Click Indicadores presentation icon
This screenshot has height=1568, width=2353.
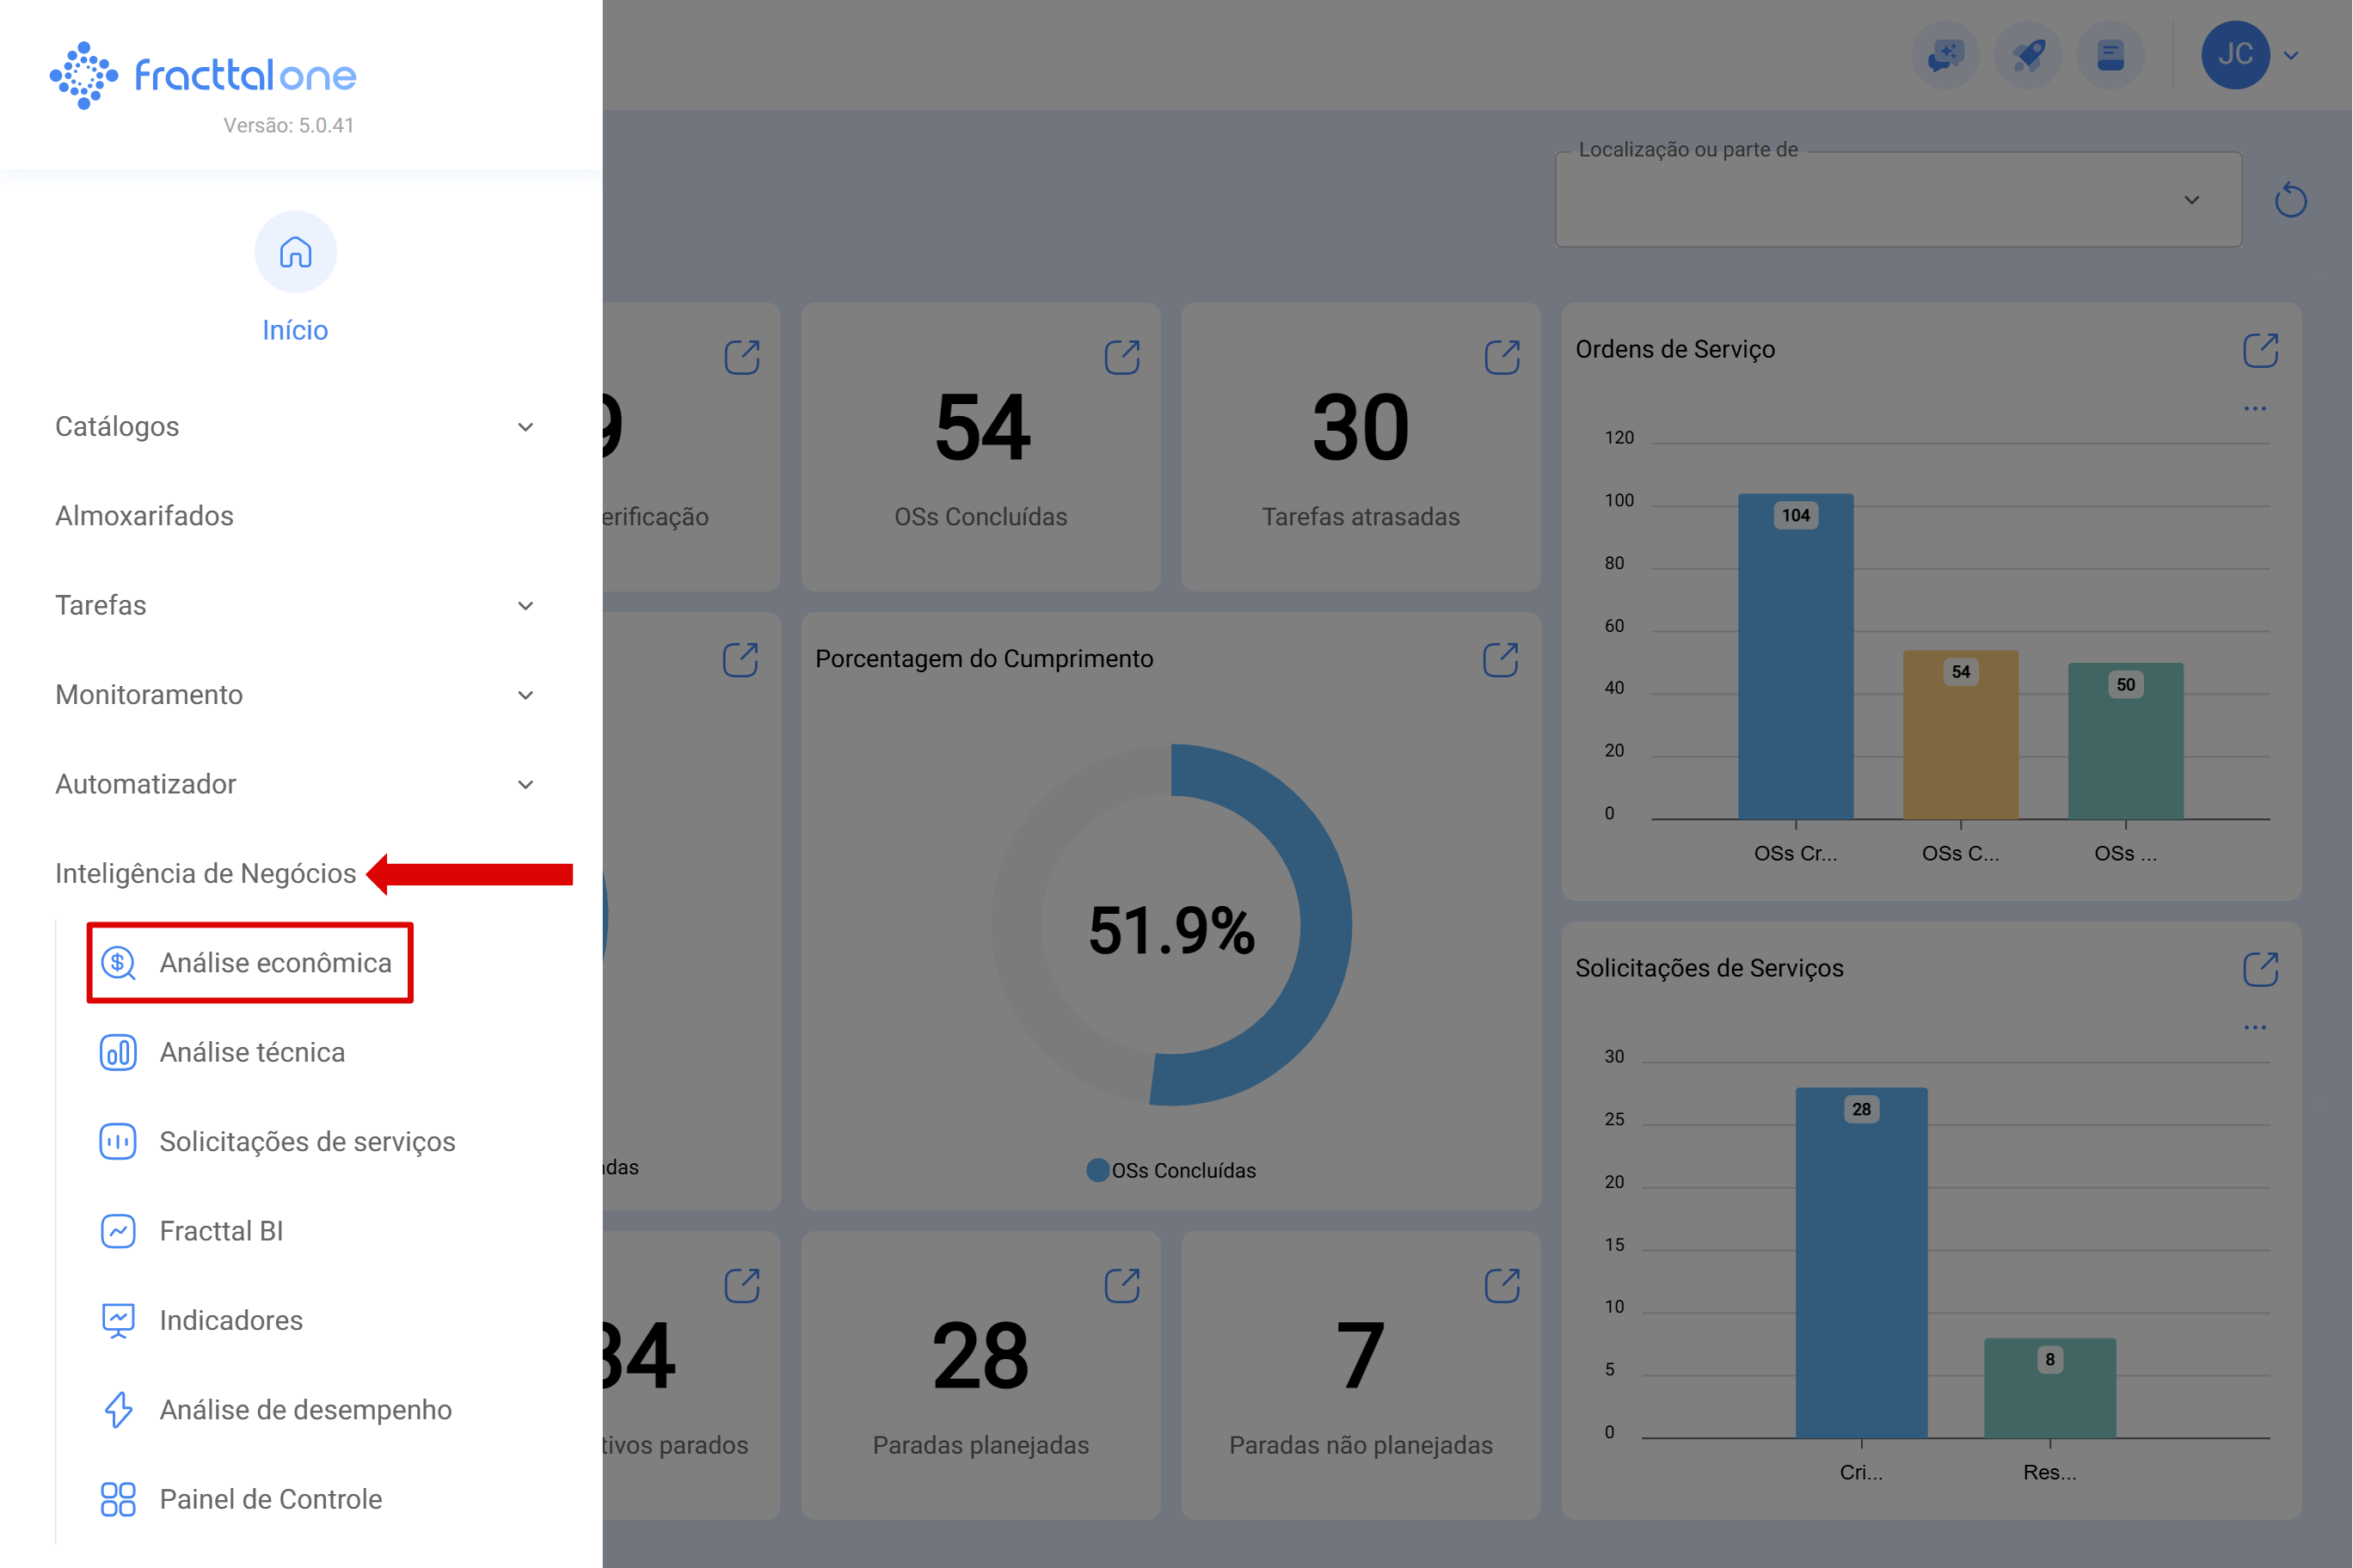[x=118, y=1320]
